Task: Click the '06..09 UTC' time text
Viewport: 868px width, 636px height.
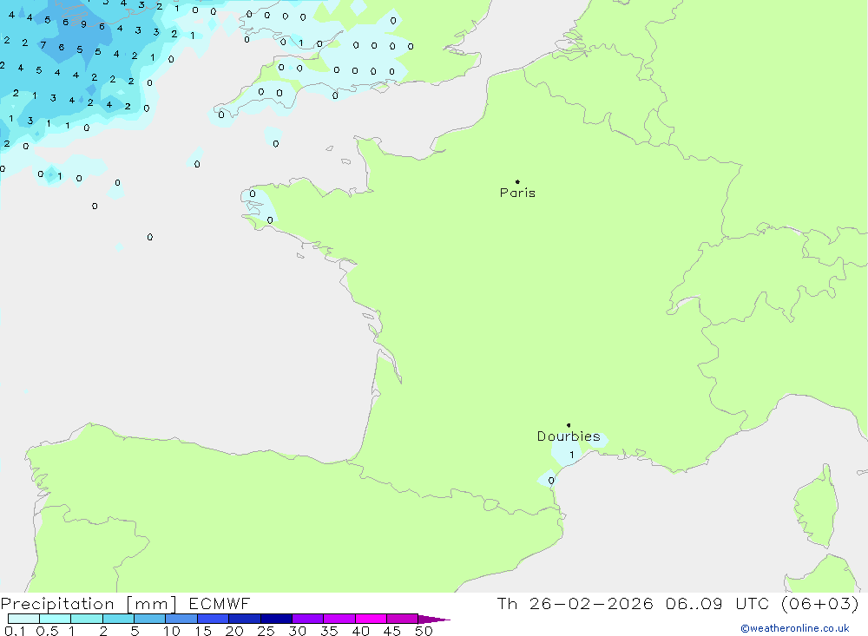Action: coord(718,604)
